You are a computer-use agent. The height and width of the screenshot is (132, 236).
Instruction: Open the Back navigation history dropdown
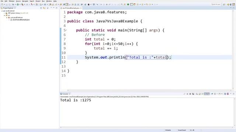tap(152, 4)
